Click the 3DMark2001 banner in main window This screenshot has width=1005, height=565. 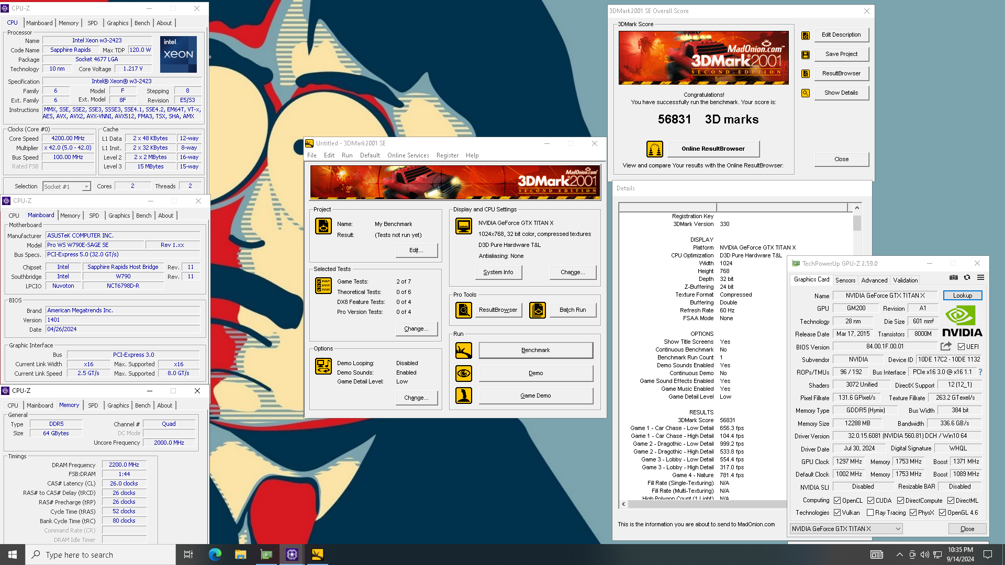click(x=455, y=182)
